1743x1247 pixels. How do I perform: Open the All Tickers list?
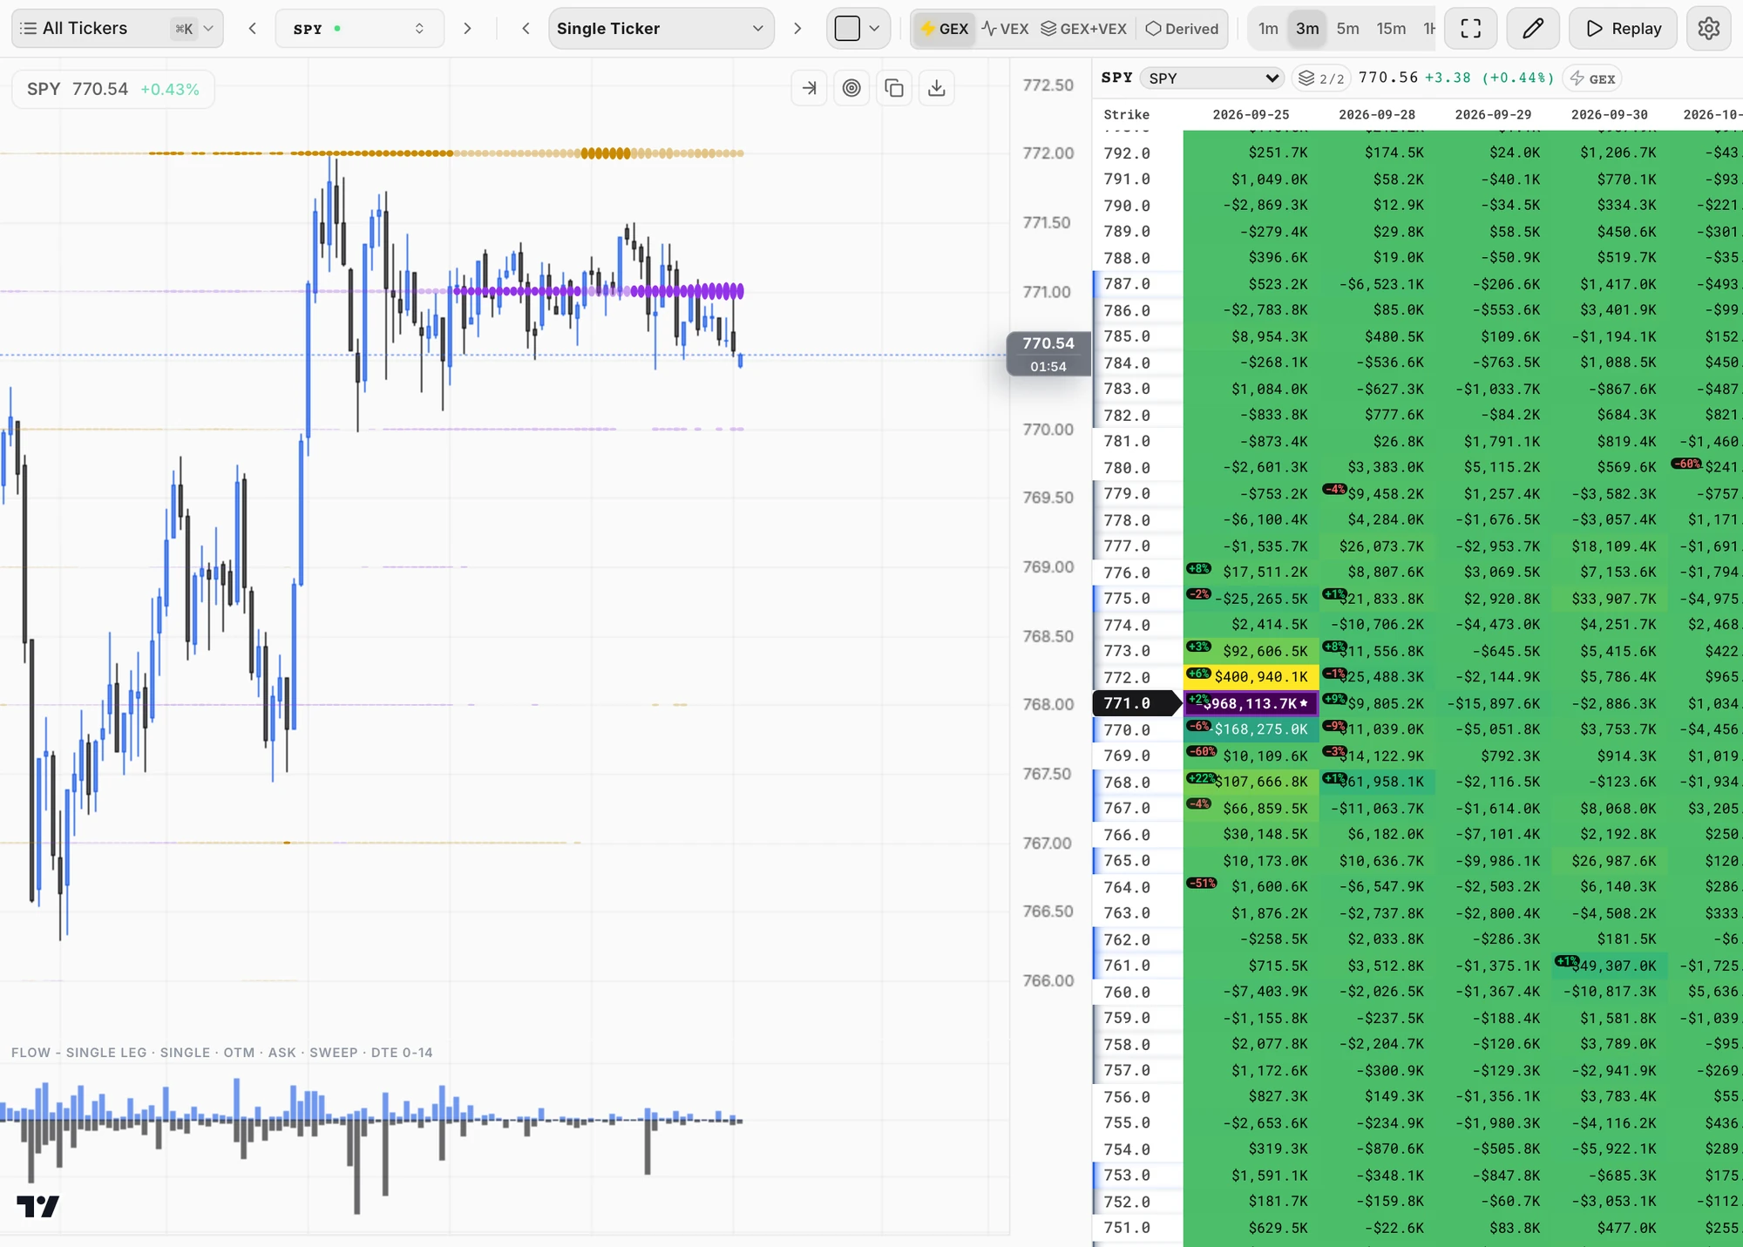tap(117, 29)
